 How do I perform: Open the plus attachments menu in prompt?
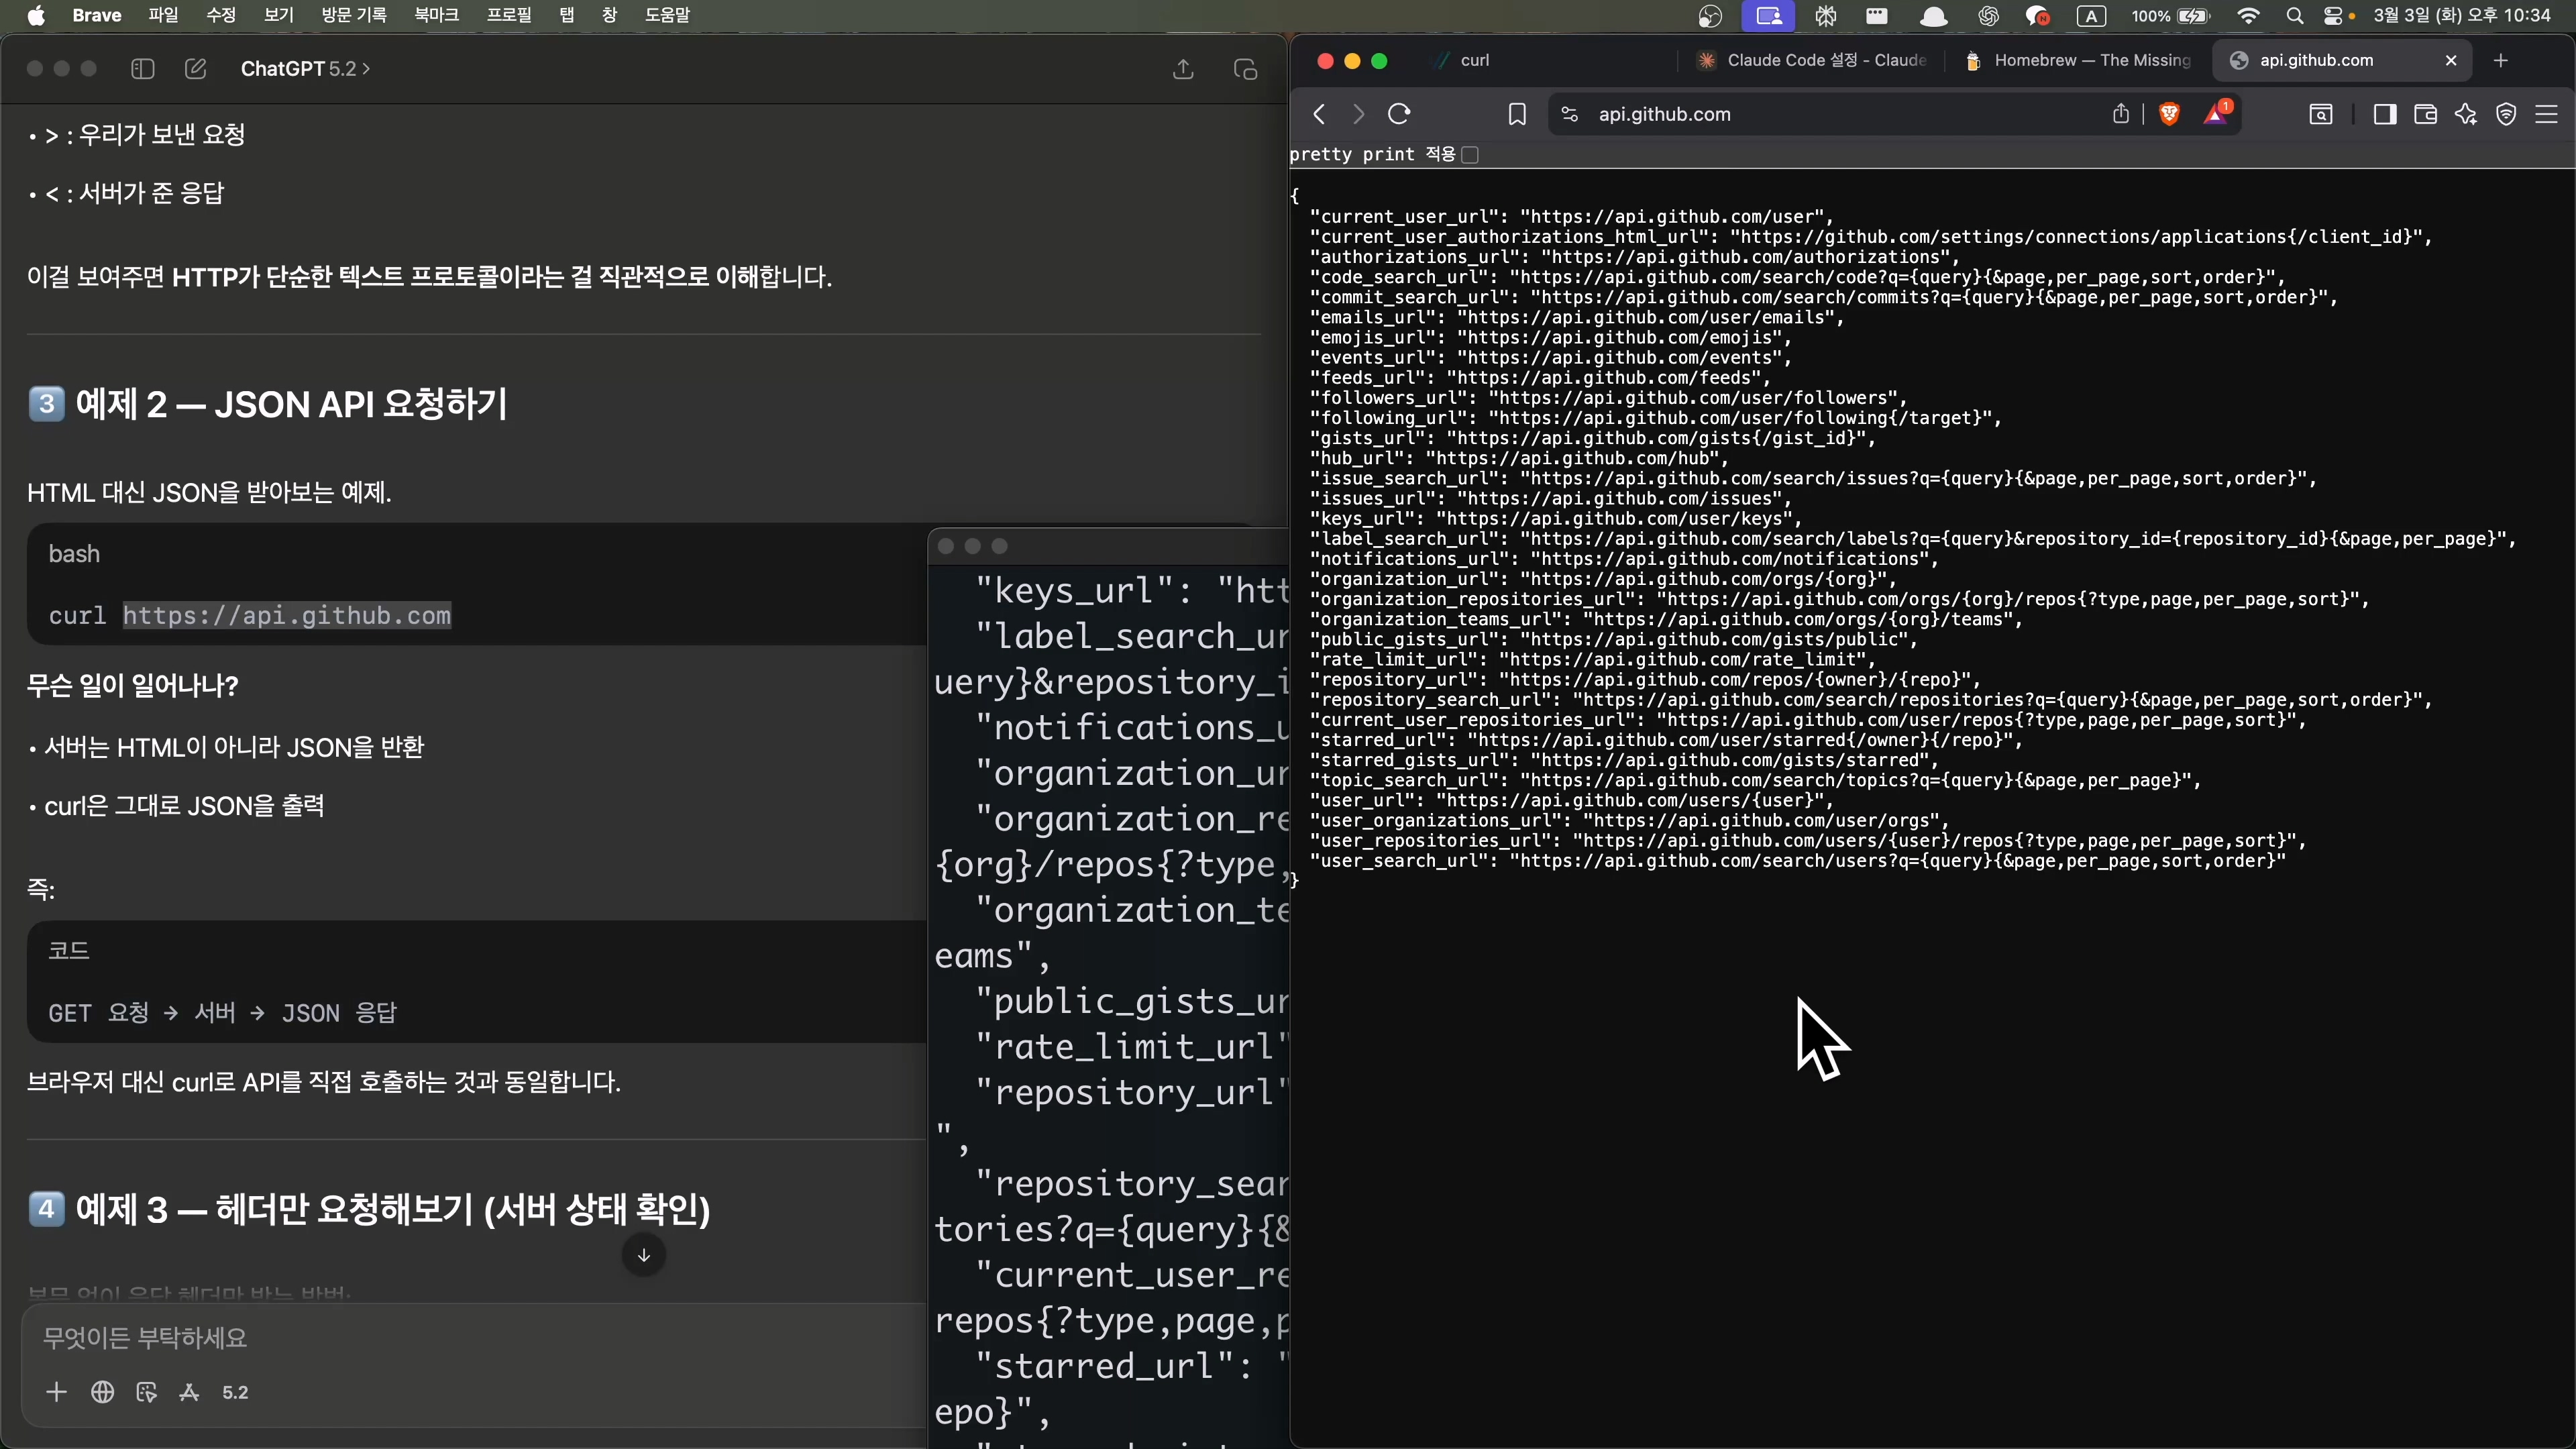pyautogui.click(x=56, y=1392)
